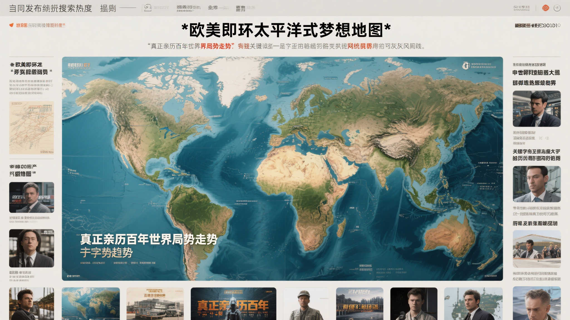Select the circled numeral icon in the top toolbar
The width and height of the screenshot is (570, 320).
(148, 7)
